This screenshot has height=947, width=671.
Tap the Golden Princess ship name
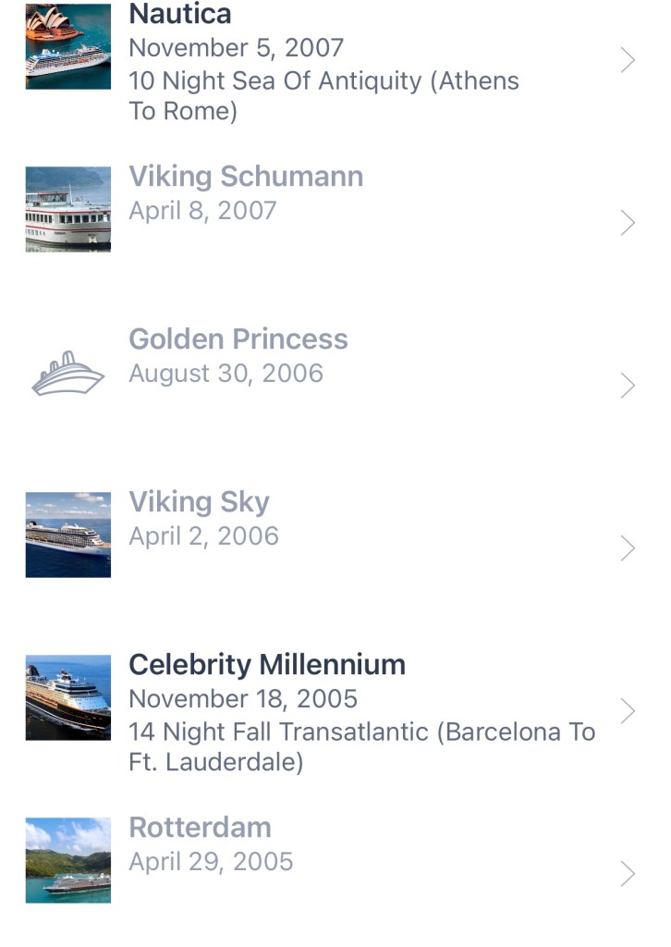point(238,339)
